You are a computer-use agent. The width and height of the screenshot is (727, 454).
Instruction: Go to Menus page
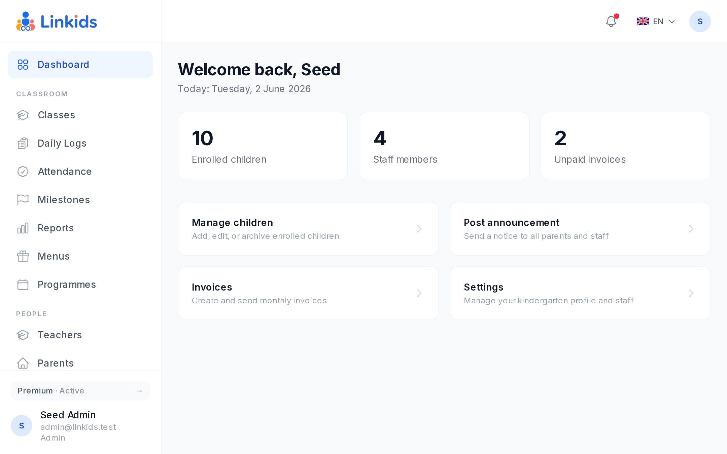[80, 256]
